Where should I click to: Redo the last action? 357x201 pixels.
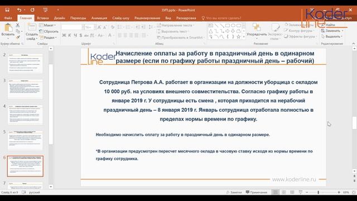tap(32, 10)
